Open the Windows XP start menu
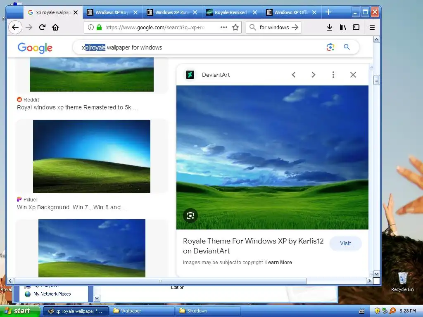 pos(19,311)
